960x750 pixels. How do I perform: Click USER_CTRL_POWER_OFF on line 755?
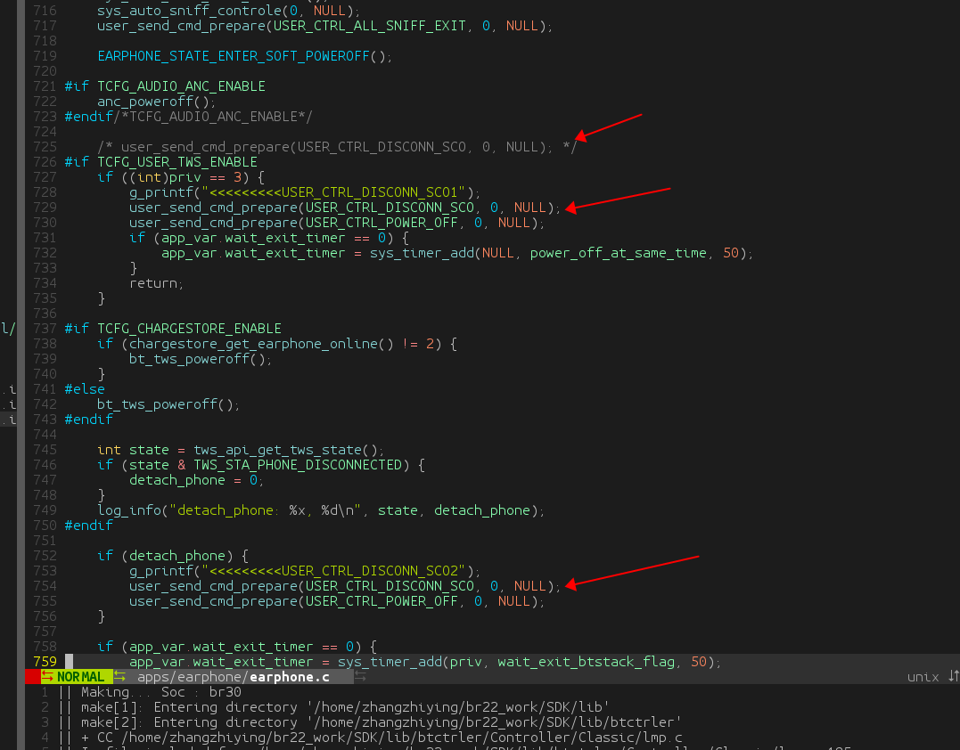point(382,601)
